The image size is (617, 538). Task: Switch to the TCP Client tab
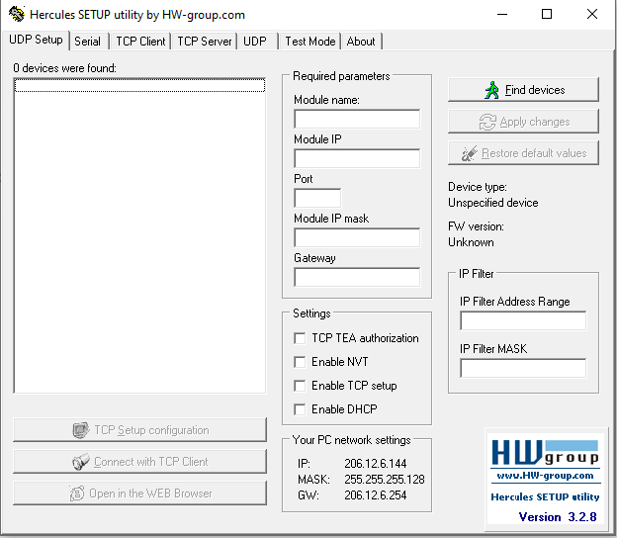click(140, 42)
